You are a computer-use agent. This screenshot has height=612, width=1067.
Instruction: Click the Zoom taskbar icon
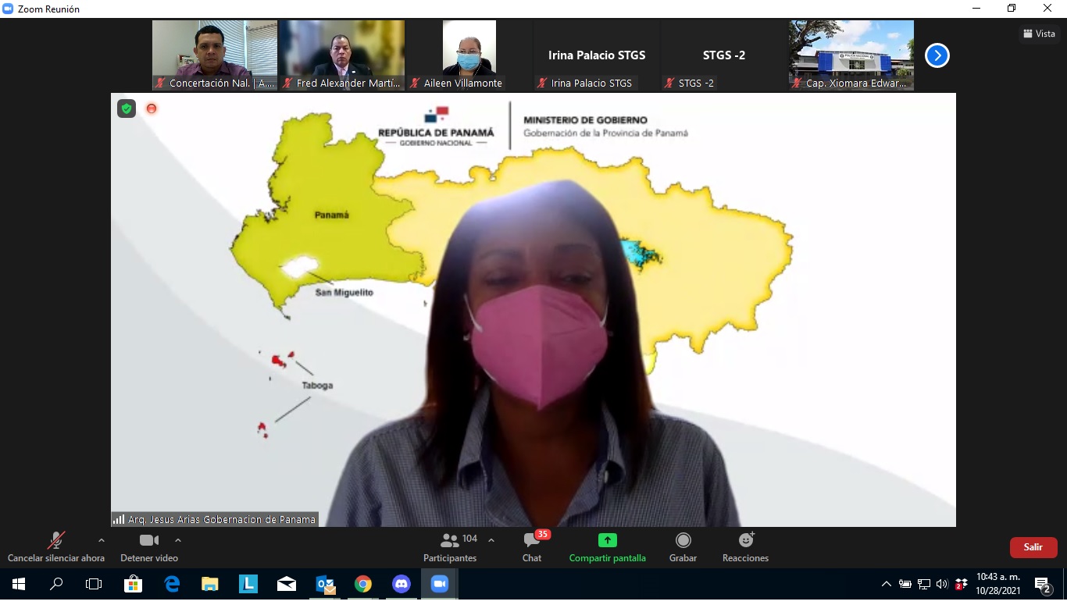(440, 584)
